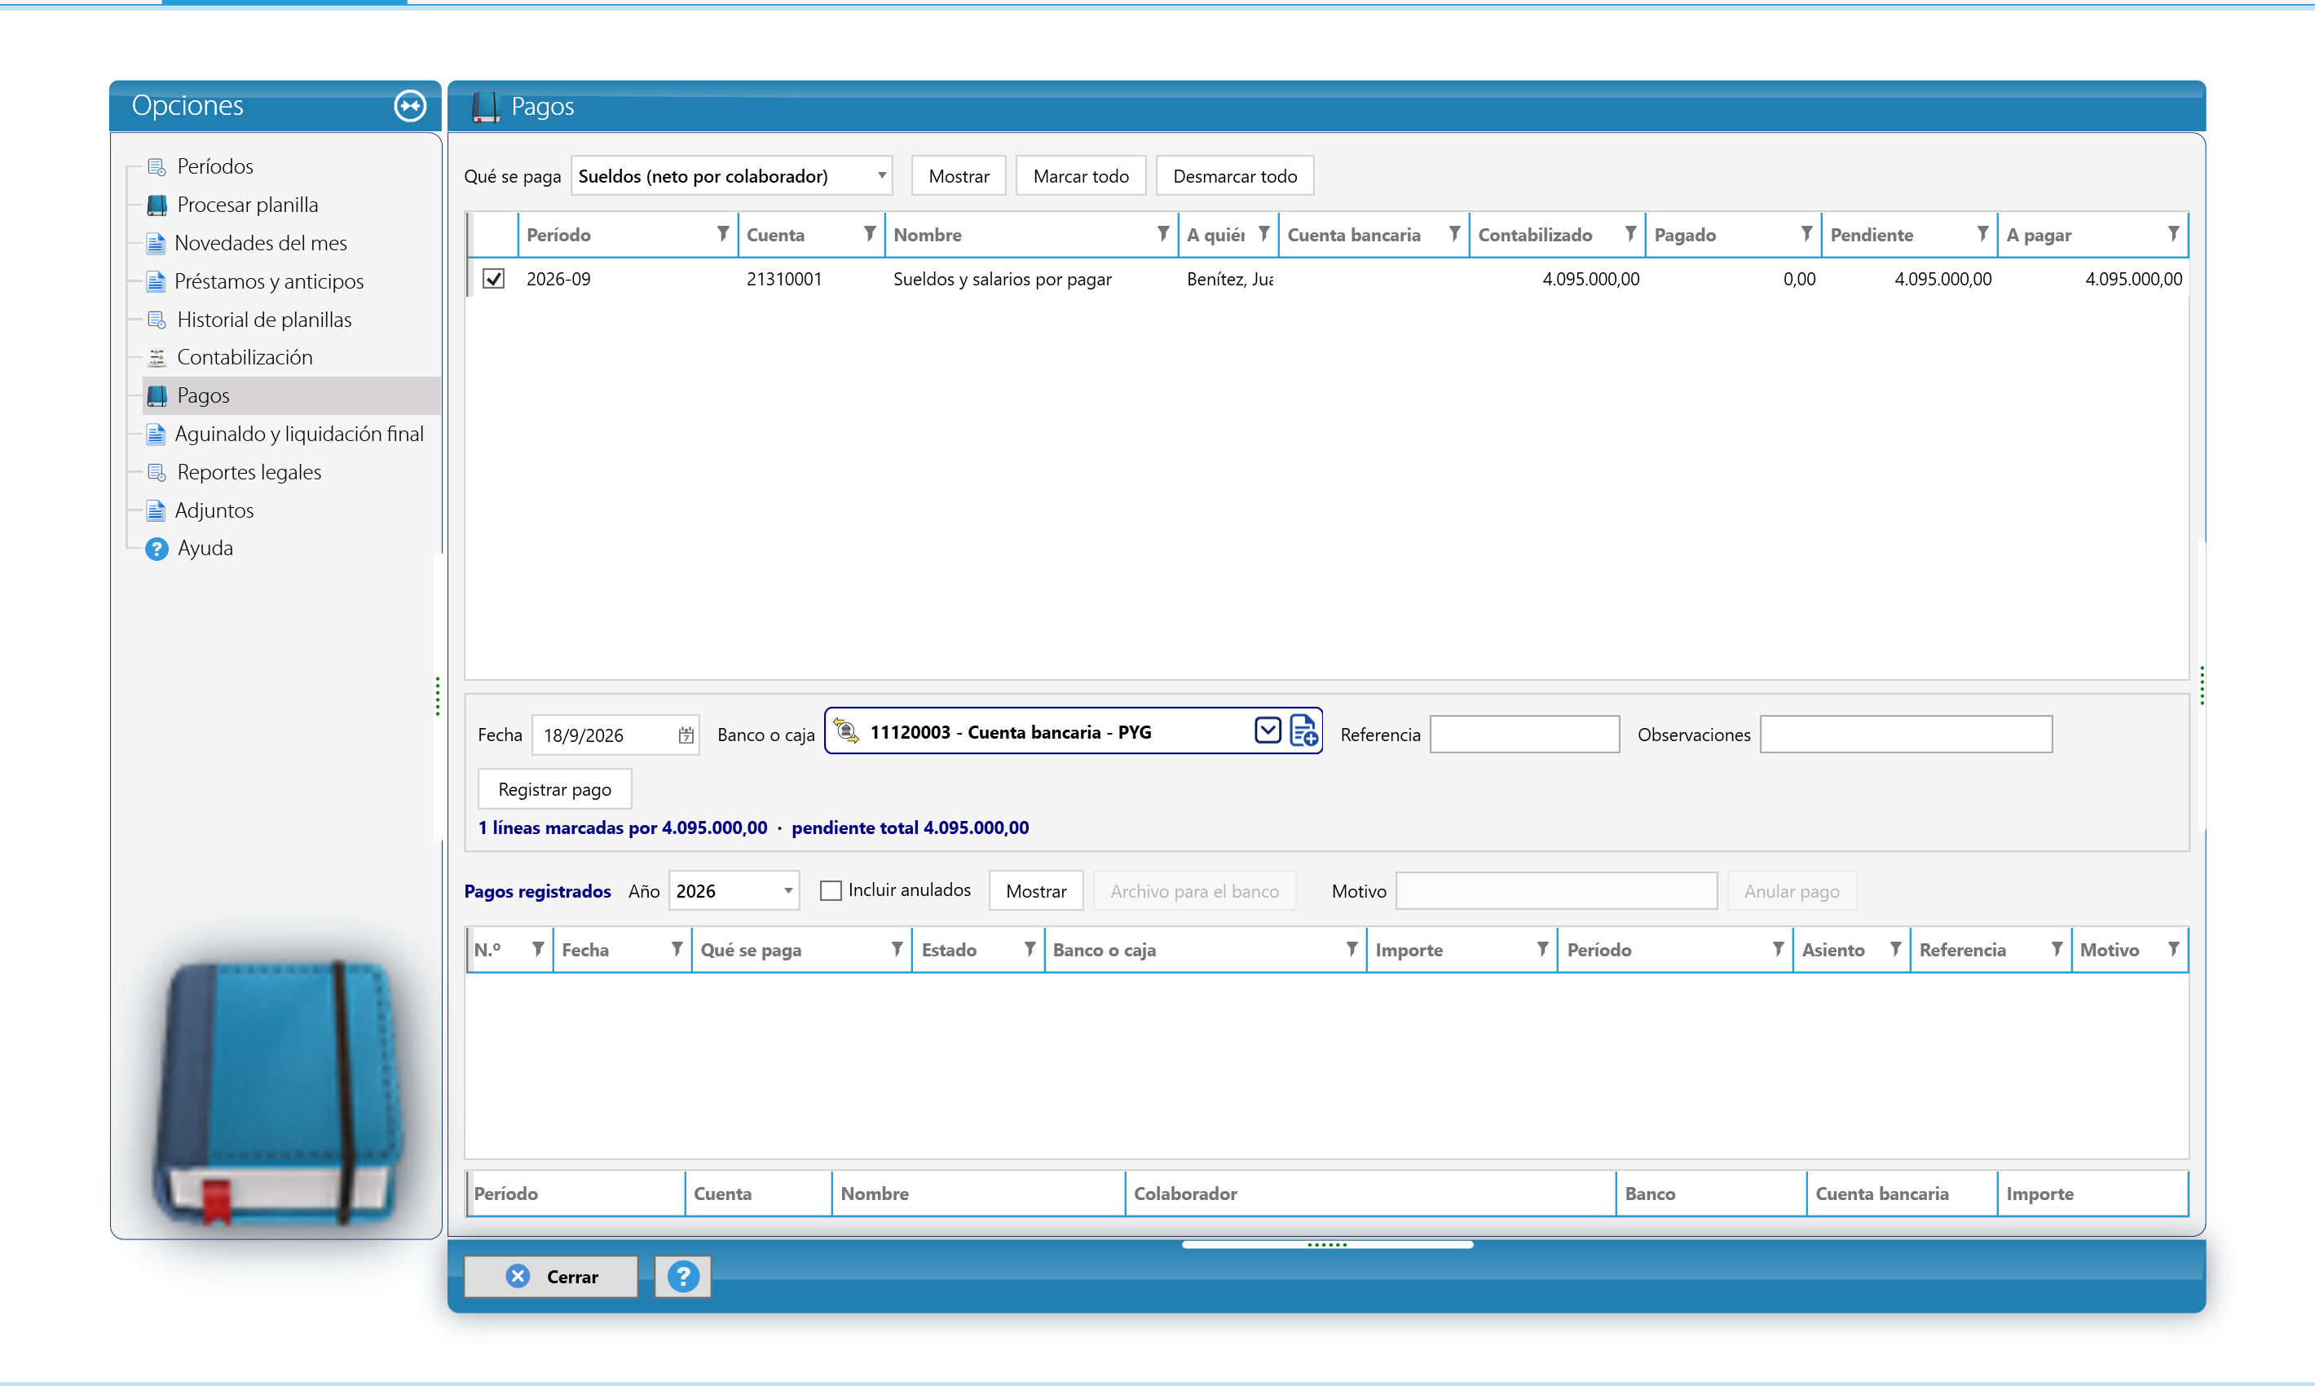
Task: Click the add new bank account icon
Action: pyautogui.click(x=1303, y=731)
